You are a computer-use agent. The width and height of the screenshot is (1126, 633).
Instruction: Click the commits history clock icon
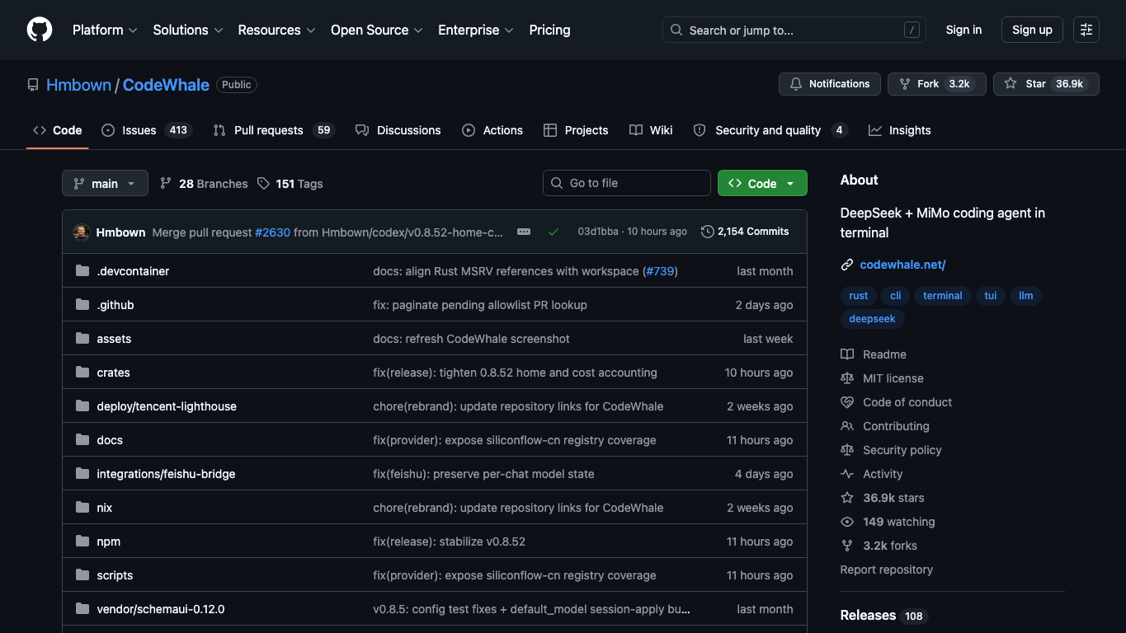point(707,232)
